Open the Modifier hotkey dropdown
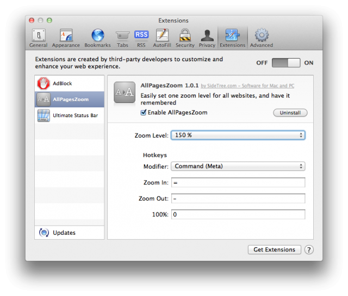348x296 pixels. (x=238, y=166)
